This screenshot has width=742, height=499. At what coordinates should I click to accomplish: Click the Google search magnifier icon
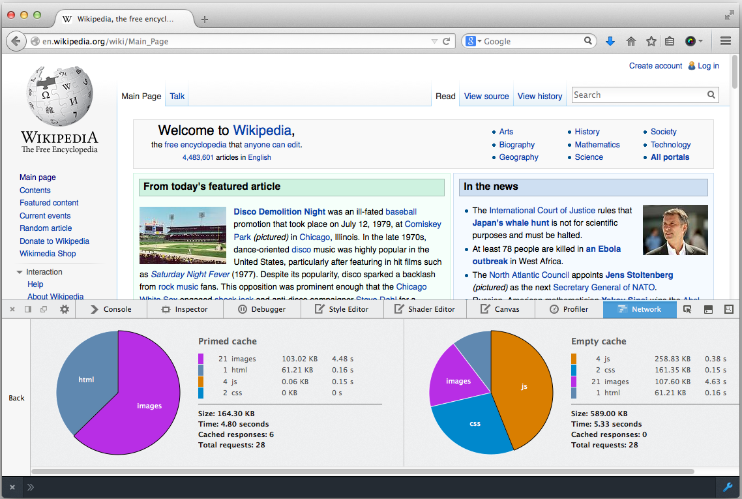coord(587,40)
